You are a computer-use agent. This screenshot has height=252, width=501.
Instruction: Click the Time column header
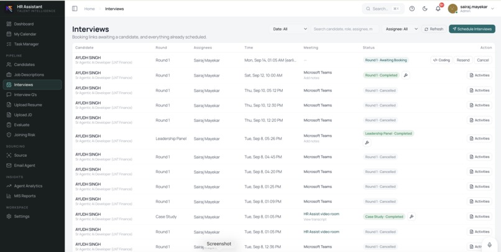249,48
